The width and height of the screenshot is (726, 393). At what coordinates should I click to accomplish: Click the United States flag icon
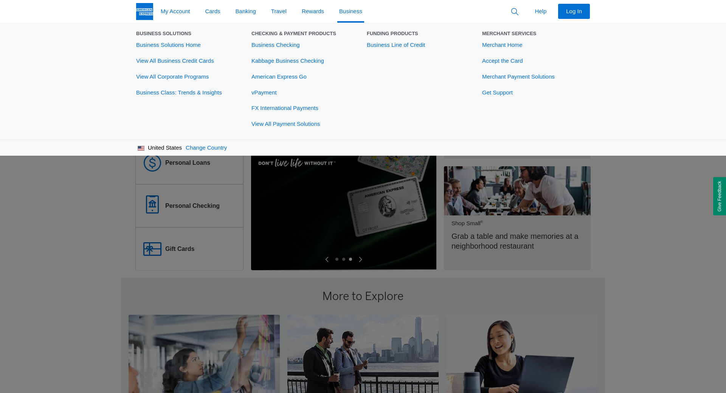(141, 148)
